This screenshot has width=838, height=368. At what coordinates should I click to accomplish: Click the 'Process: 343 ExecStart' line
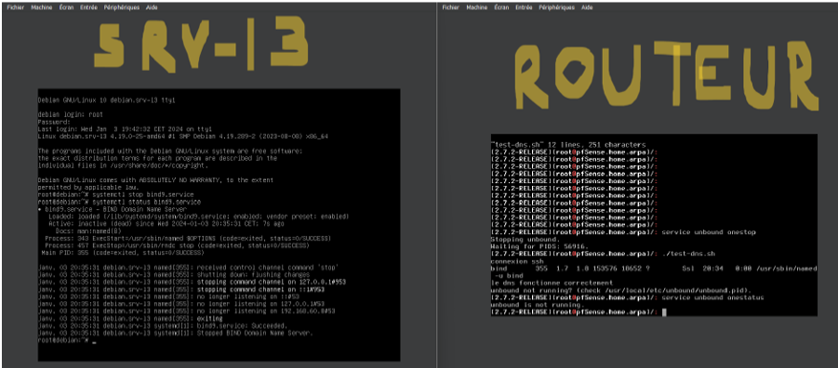pos(188,238)
